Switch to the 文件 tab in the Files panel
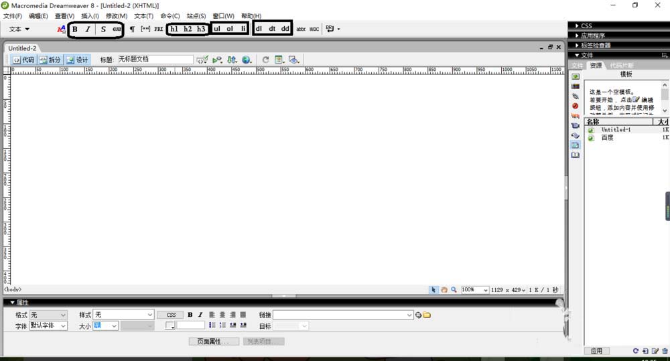Screen dimensions: 670x361 [578, 66]
